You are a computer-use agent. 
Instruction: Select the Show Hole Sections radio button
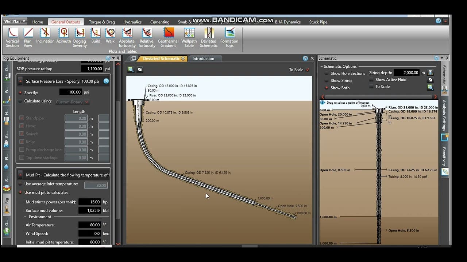point(327,74)
